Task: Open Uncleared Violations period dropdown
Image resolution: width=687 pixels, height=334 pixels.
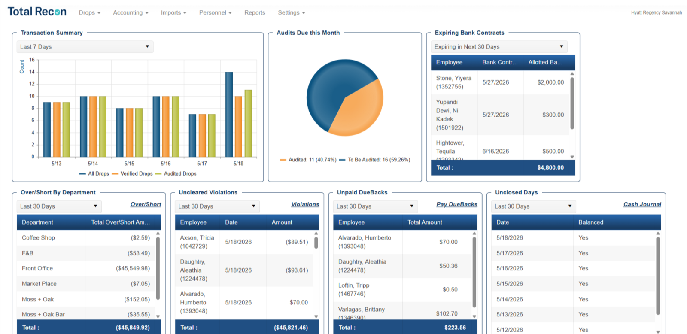Action: click(x=217, y=206)
